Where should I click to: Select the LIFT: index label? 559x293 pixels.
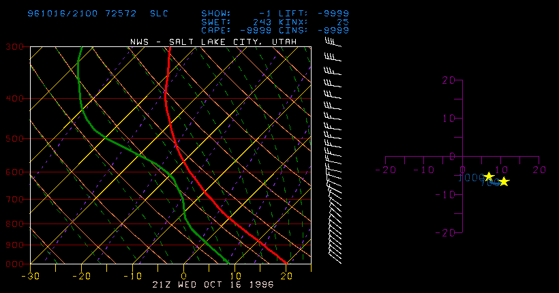293,14
